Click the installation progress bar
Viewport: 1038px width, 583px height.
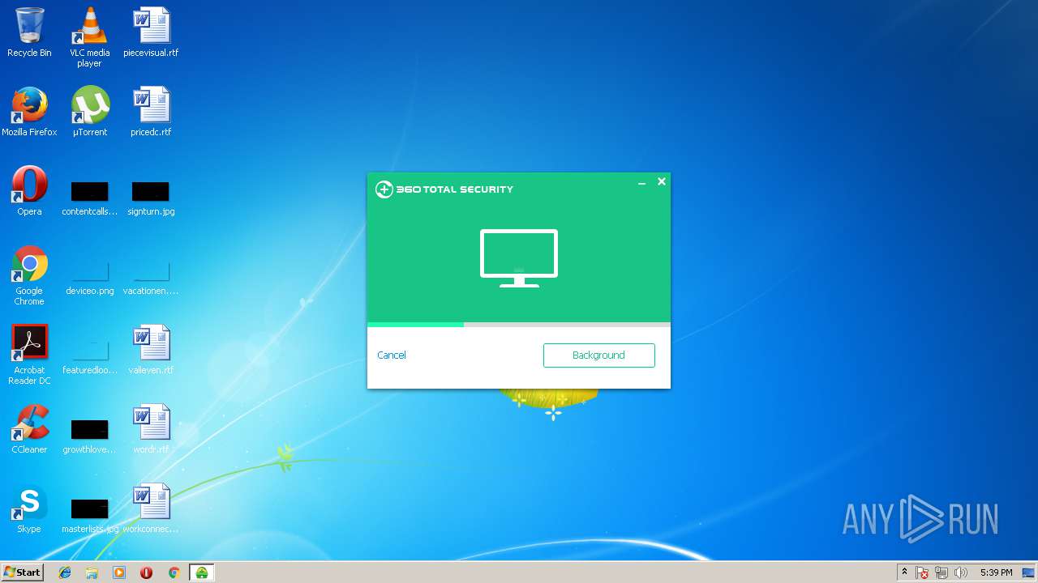(519, 325)
